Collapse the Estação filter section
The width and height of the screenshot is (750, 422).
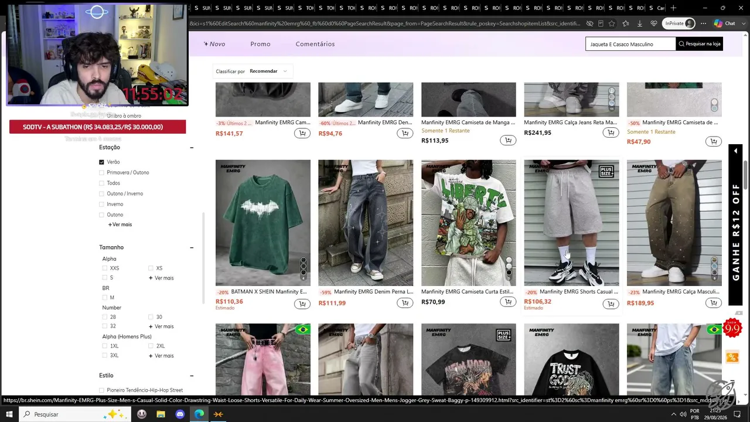coord(192,148)
